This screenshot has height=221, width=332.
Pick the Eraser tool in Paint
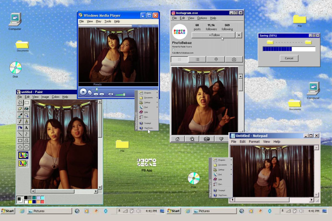pyautogui.click(x=20, y=109)
